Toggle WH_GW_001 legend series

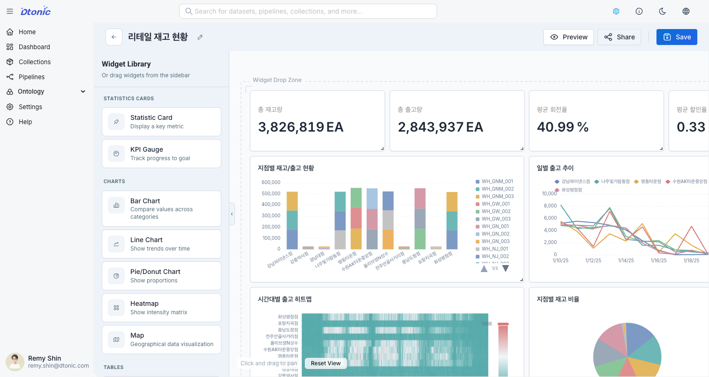tap(493, 204)
